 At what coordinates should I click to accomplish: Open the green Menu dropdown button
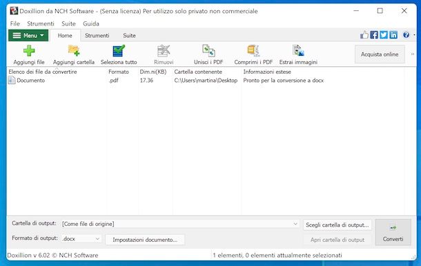click(x=28, y=35)
